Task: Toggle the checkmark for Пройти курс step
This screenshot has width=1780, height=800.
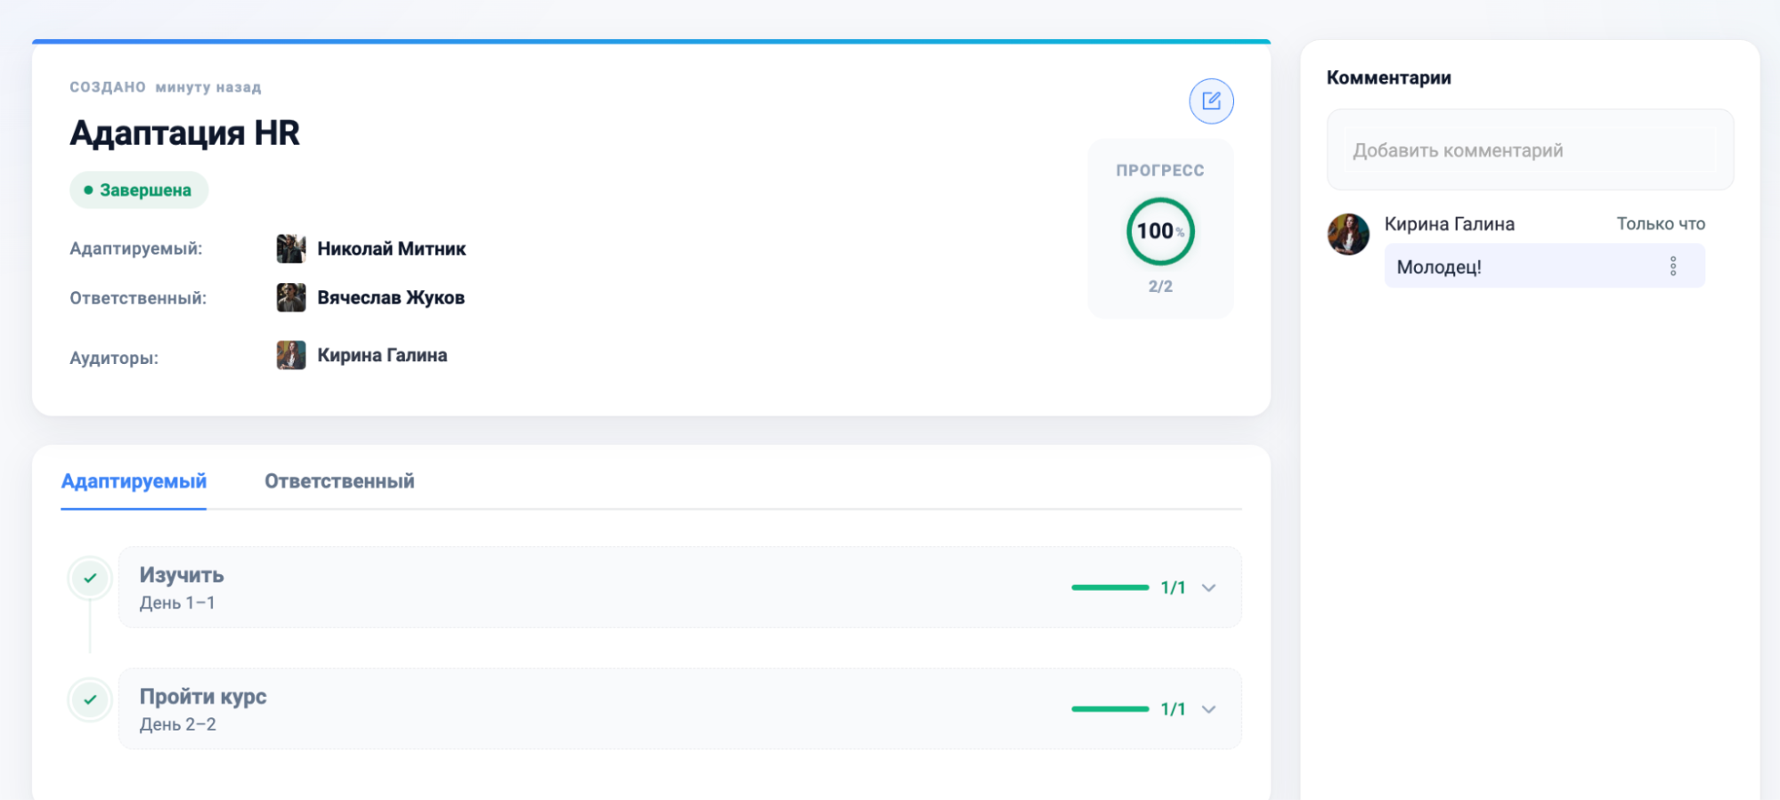Action: point(90,699)
